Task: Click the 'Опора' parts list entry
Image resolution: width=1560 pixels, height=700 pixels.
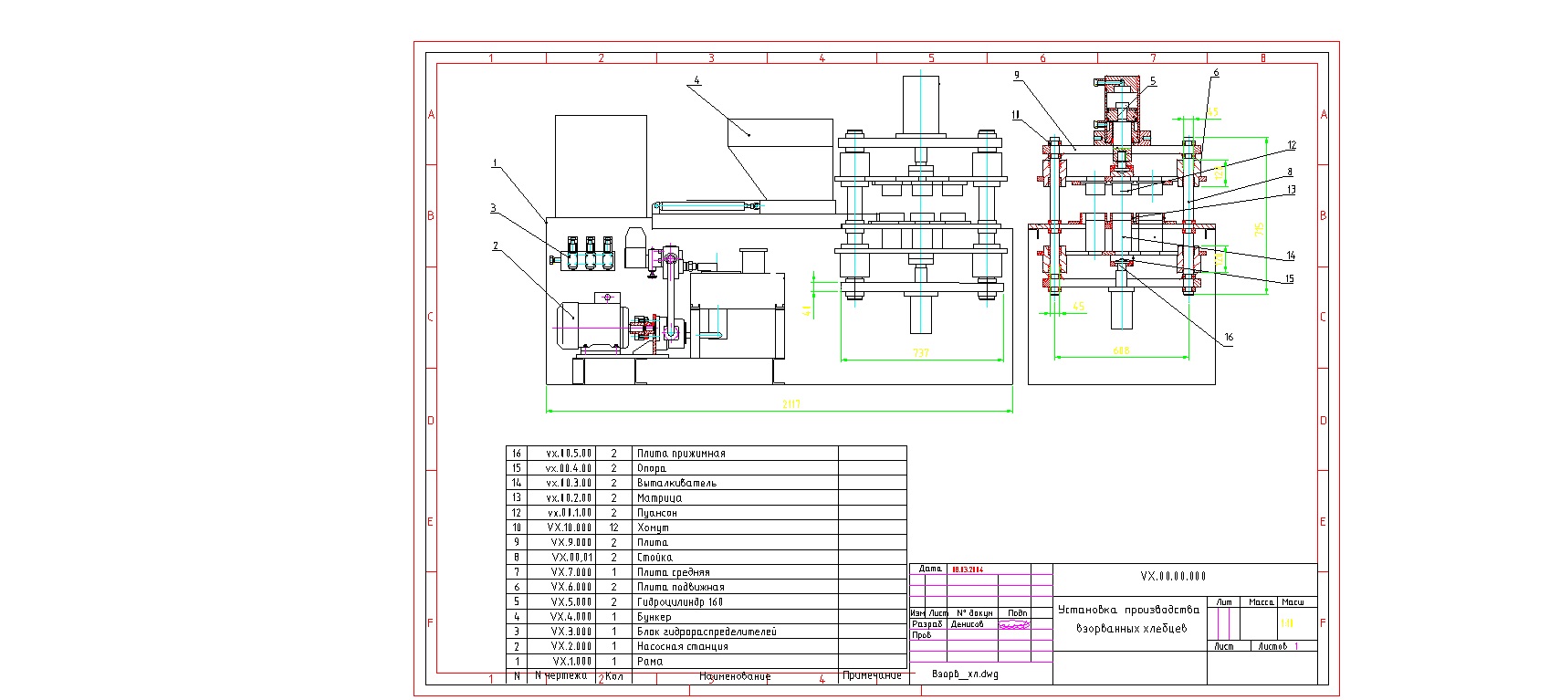Action: pos(652,468)
